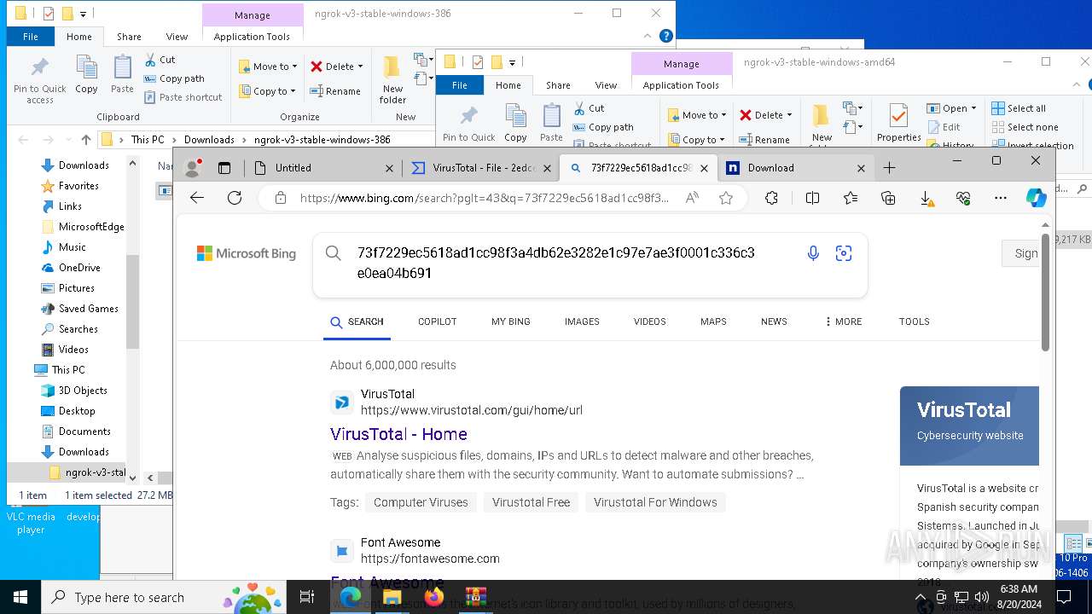Open a new Edge tab
The image size is (1092, 614).
[889, 168]
